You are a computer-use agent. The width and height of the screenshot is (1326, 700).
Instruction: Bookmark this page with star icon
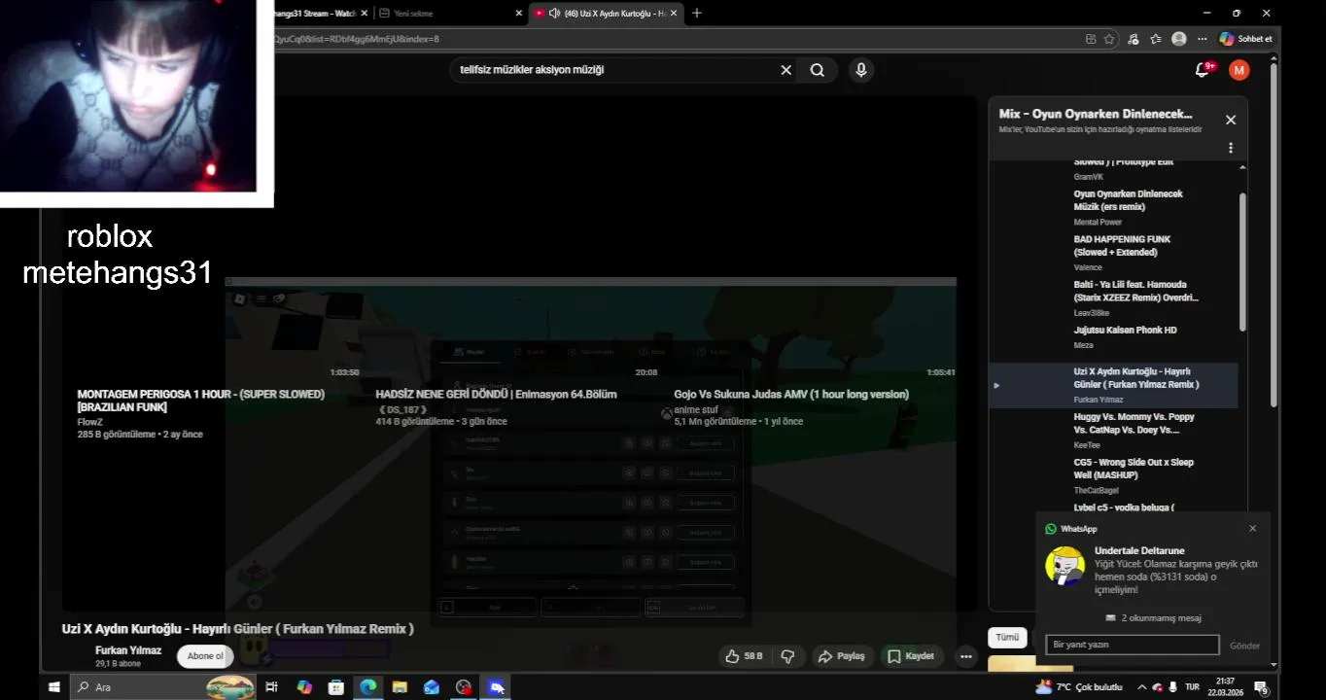click(x=1109, y=39)
